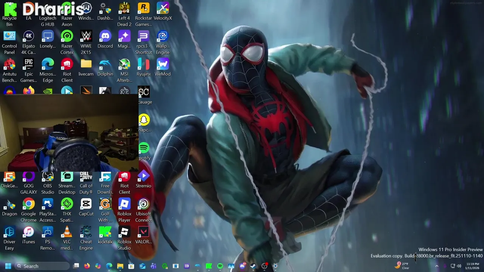Select the iTunes desktop shortcut
The width and height of the screenshot is (484, 272).
click(28, 235)
